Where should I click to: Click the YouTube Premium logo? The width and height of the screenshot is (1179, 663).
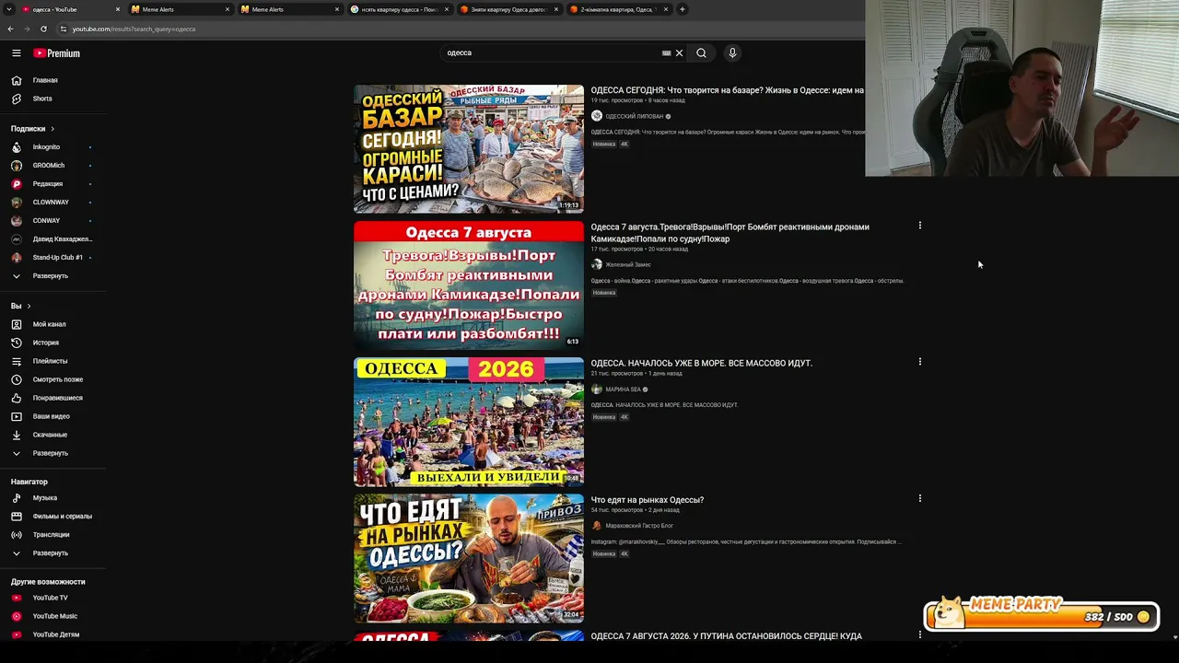click(57, 53)
